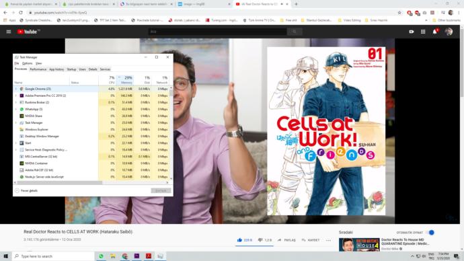This screenshot has height=261, width=464.
Task: Sort processes by the CPU column header
Action: coord(108,79)
